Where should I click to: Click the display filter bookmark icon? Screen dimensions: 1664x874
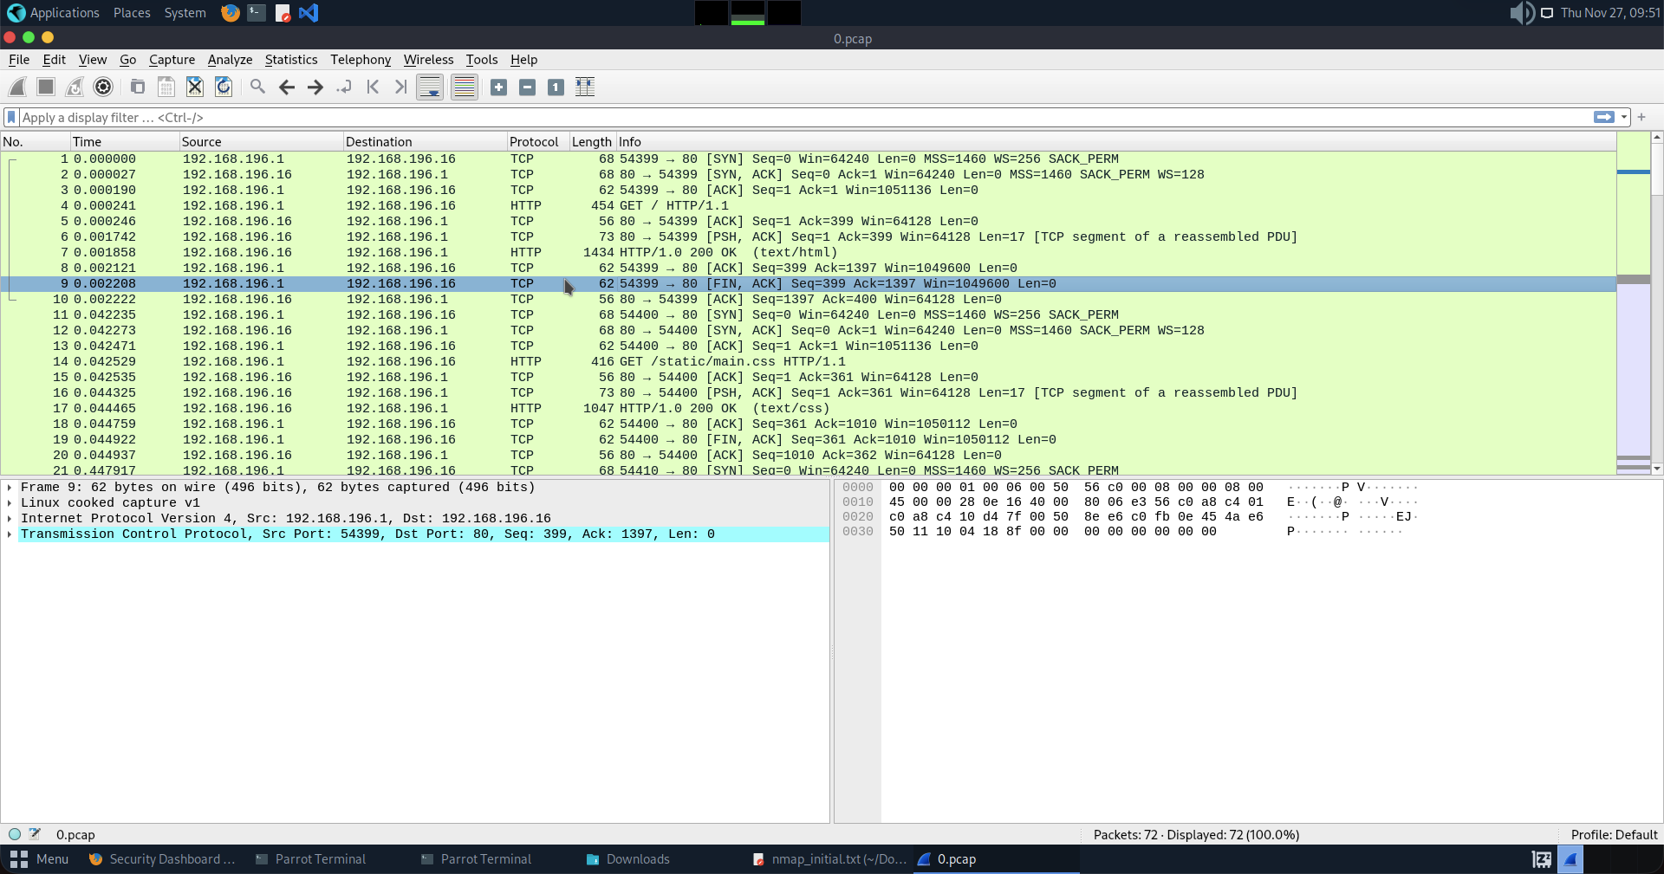(11, 117)
